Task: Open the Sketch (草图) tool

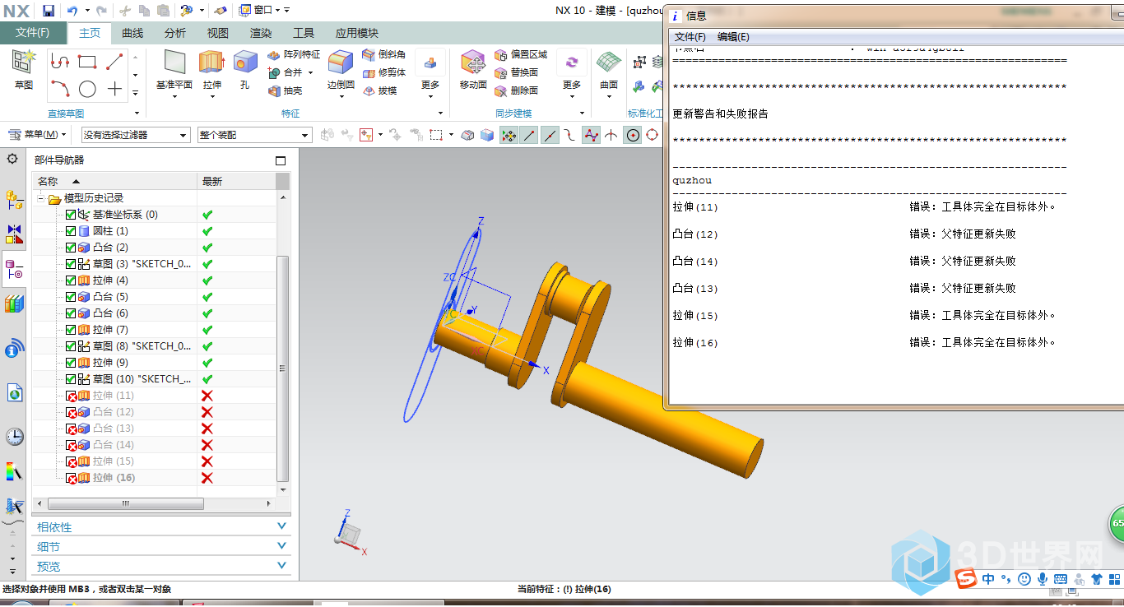Action: point(23,69)
